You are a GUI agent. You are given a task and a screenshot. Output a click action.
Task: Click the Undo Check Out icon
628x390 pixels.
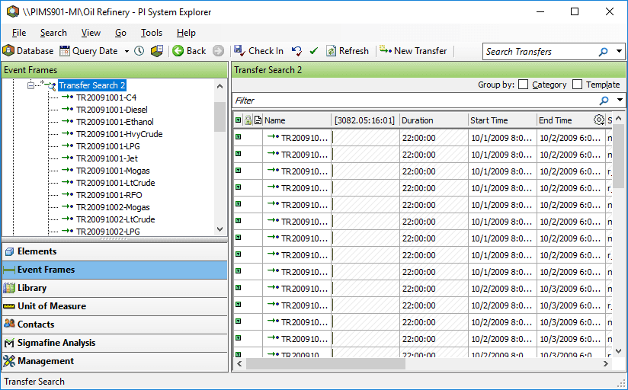pyautogui.click(x=296, y=51)
